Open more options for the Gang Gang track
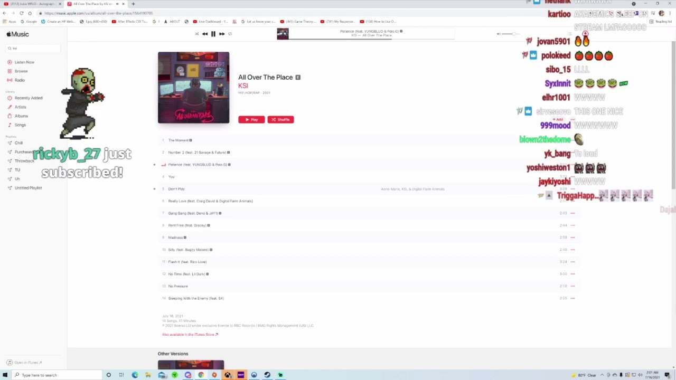The width and height of the screenshot is (676, 380). click(572, 213)
